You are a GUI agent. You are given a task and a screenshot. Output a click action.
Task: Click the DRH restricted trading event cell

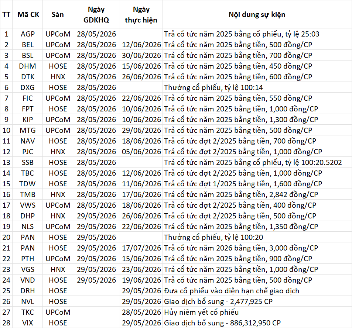pos(257,291)
